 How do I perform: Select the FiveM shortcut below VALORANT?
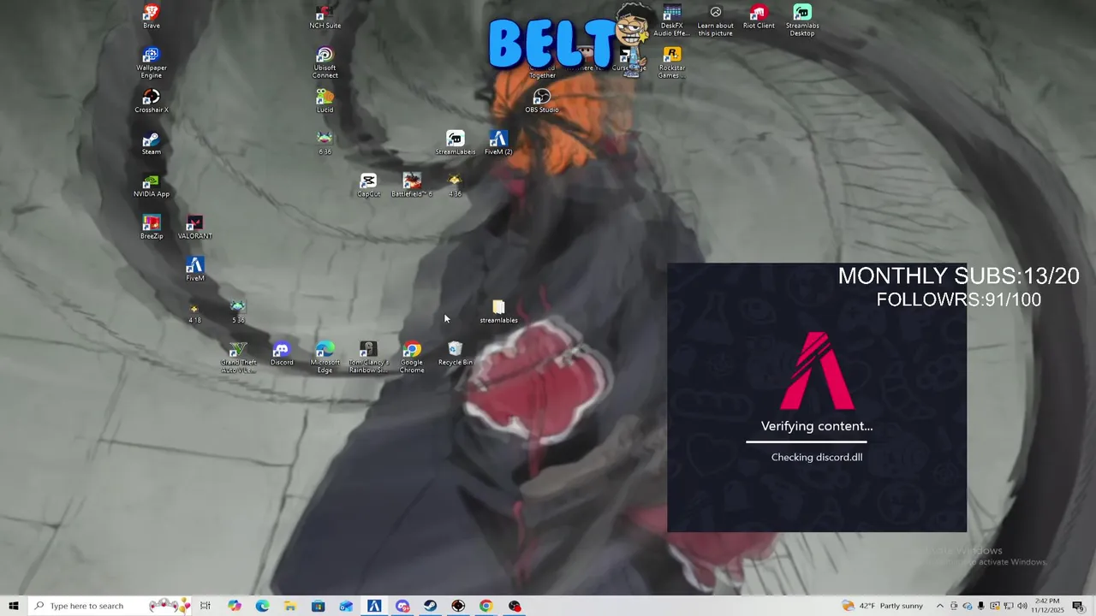click(x=194, y=269)
